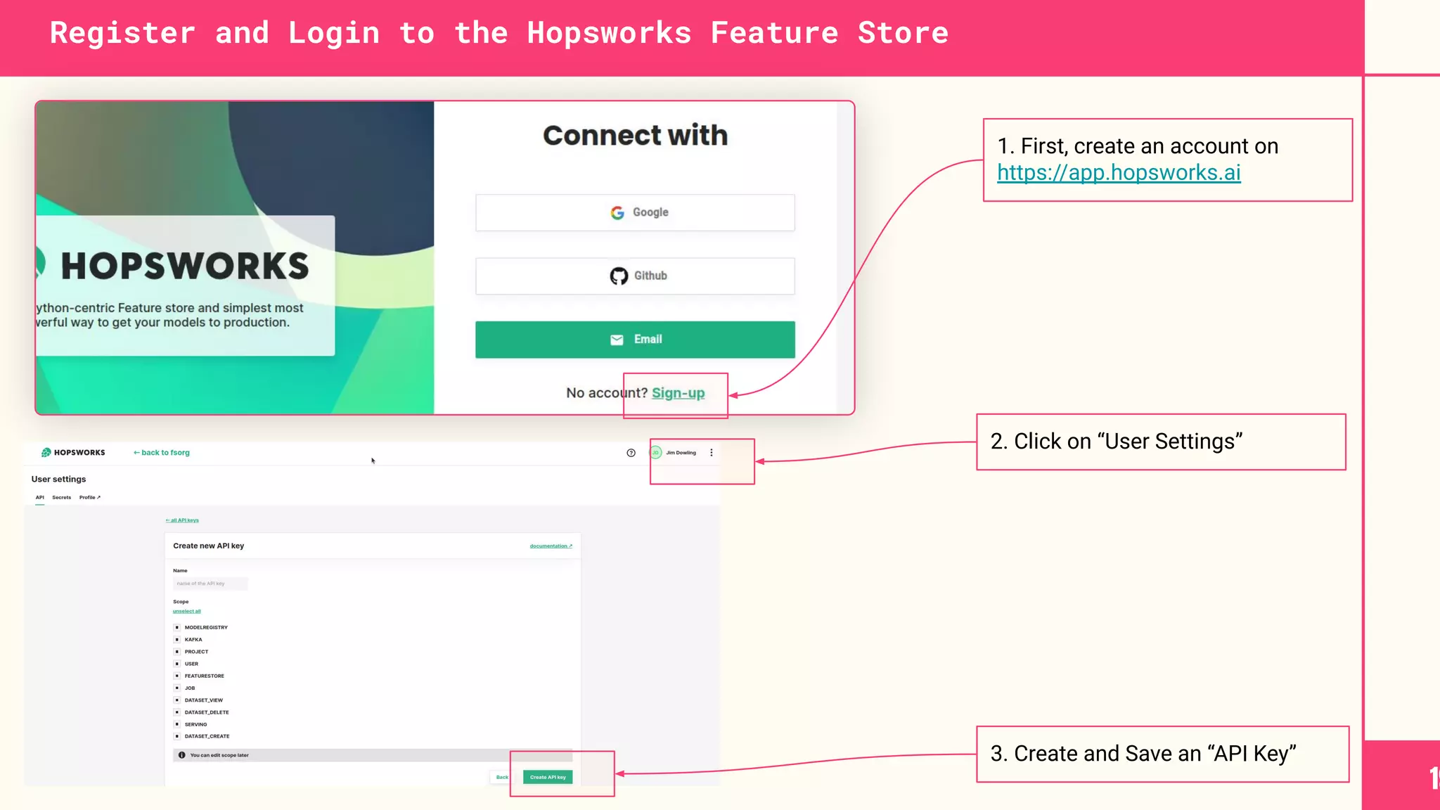The width and height of the screenshot is (1440, 810).
Task: Switch to the API tab
Action: point(40,497)
